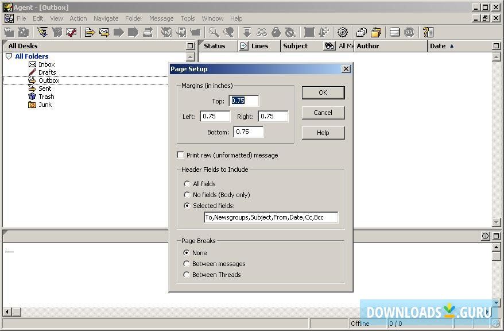Click the Bottom margin input field
This screenshot has width=504, height=331.
click(x=248, y=132)
